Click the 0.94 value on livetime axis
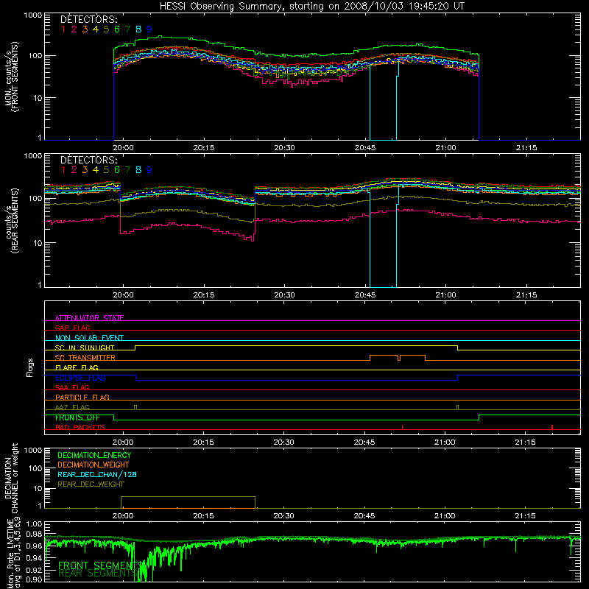Image resolution: width=589 pixels, height=589 pixels. [x=34, y=557]
